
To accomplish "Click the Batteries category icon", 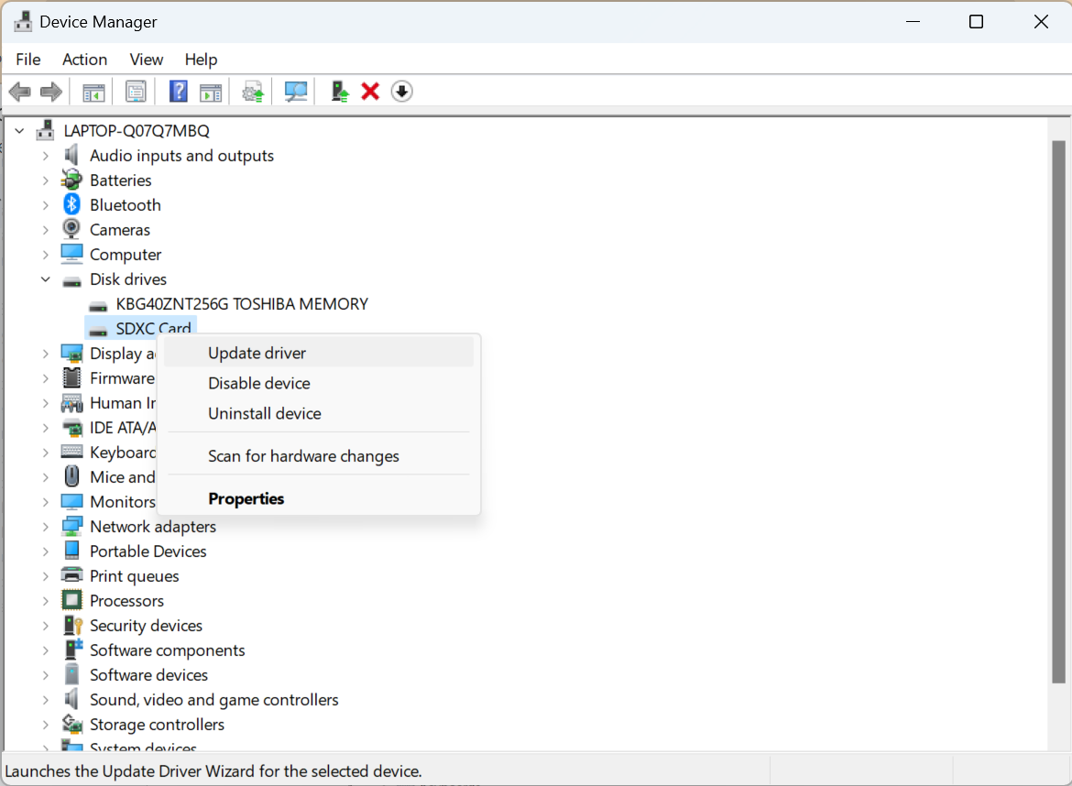I will (71, 180).
